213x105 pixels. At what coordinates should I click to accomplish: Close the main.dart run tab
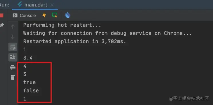pyautogui.click(x=52, y=5)
